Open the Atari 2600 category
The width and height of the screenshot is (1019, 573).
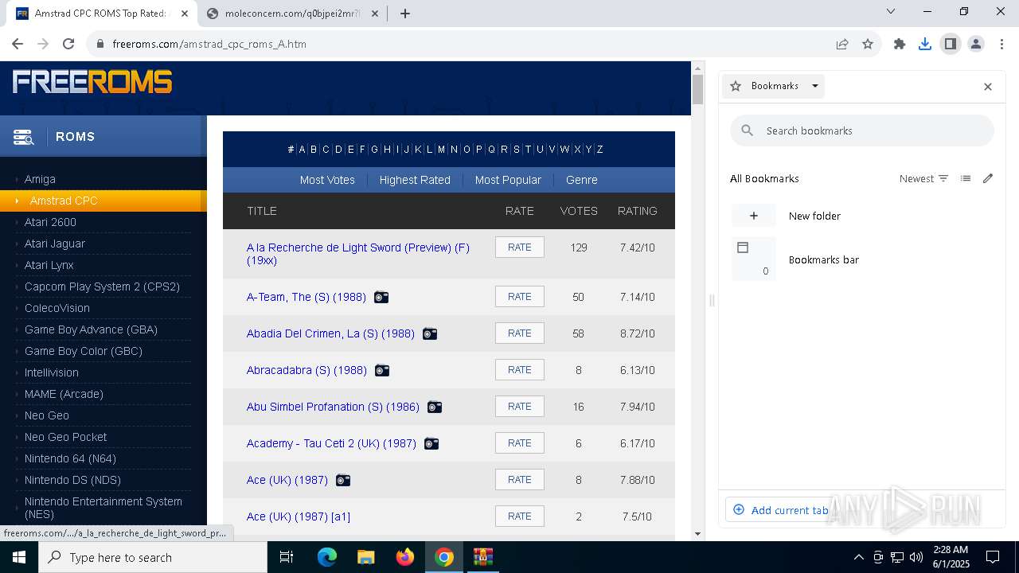click(x=50, y=222)
